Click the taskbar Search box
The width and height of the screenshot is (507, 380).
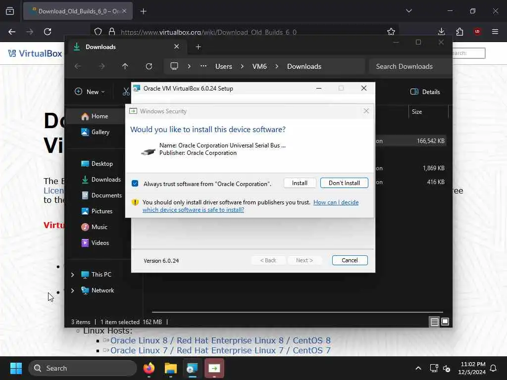click(x=83, y=368)
